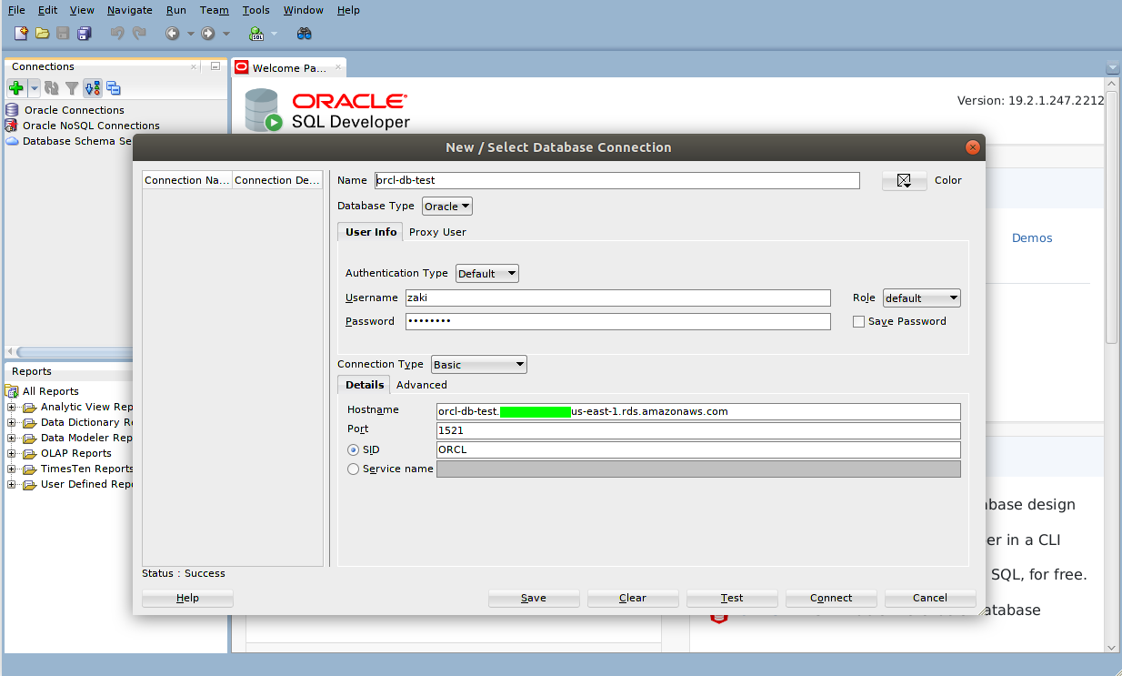This screenshot has width=1122, height=676.
Task: Expand the Data Dictionary Reports node
Action: point(12,422)
